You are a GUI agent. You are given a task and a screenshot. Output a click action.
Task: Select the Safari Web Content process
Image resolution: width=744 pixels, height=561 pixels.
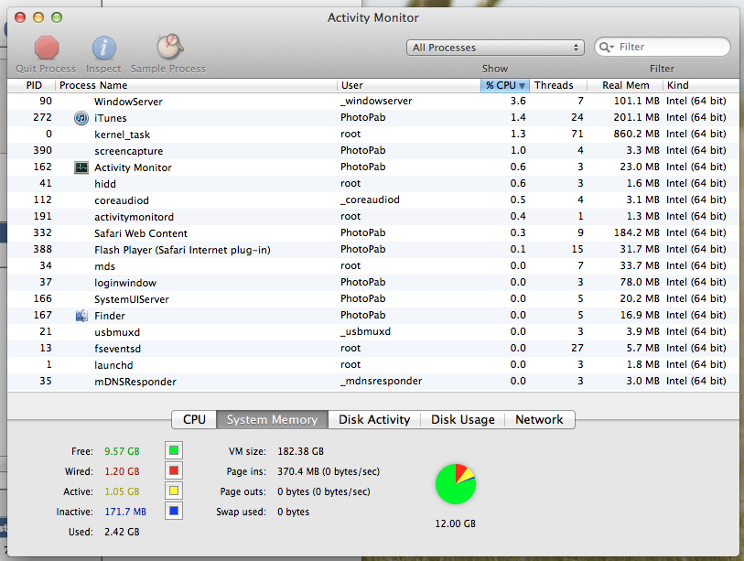[x=373, y=233]
